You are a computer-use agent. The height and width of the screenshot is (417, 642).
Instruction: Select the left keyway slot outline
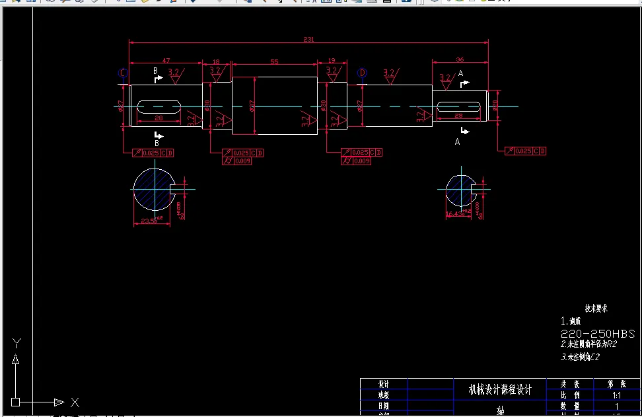coord(159,106)
